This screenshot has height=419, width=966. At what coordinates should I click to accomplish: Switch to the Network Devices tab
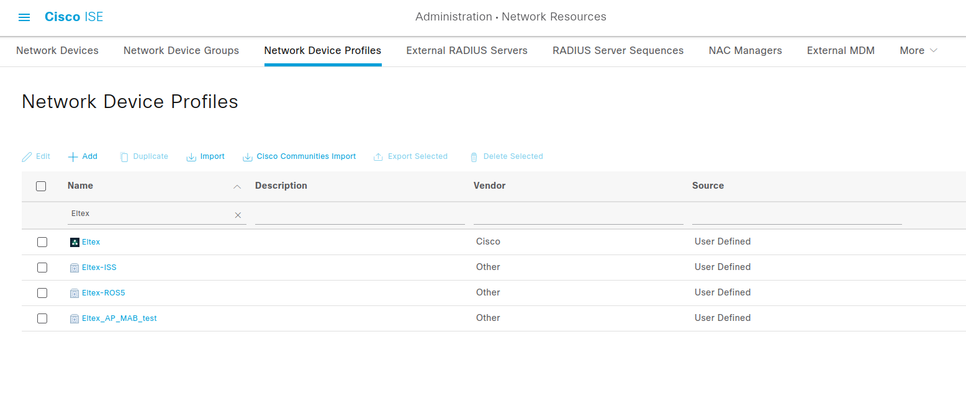57,51
